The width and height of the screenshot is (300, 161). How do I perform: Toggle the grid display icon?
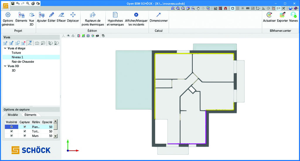[x=238, y=8]
